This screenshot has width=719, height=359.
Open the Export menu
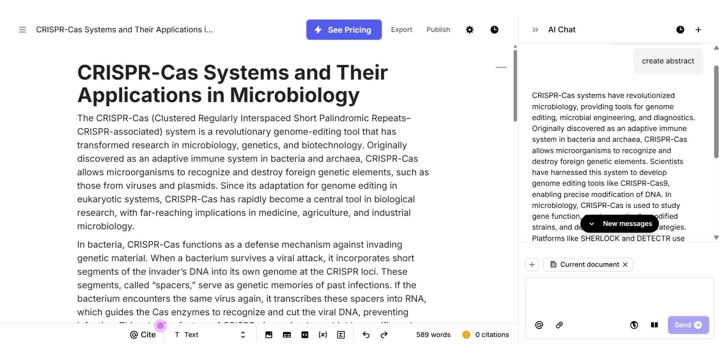401,30
